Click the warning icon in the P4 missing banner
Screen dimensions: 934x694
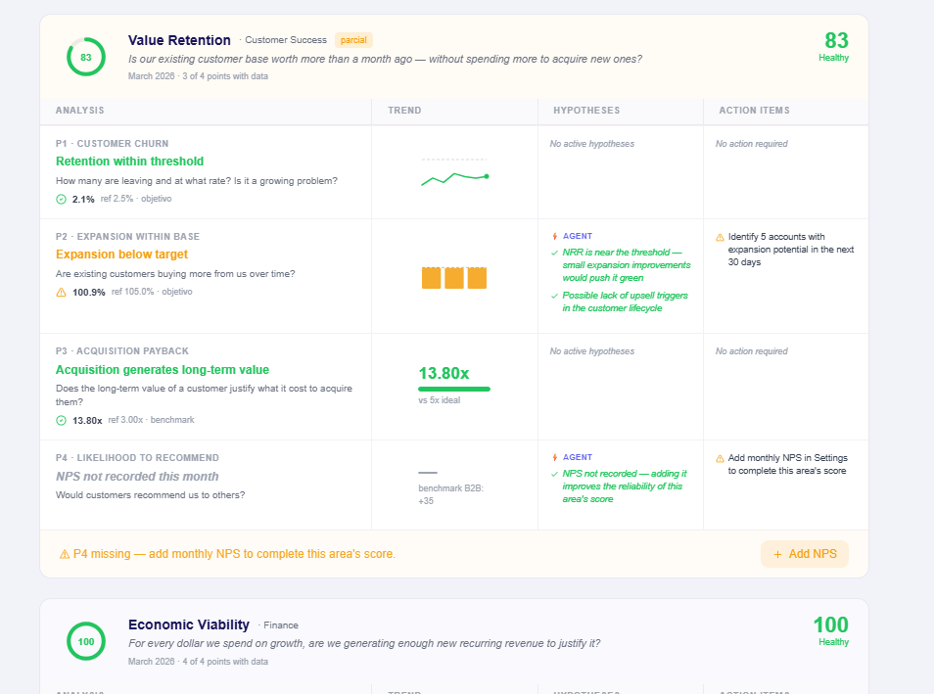(65, 555)
